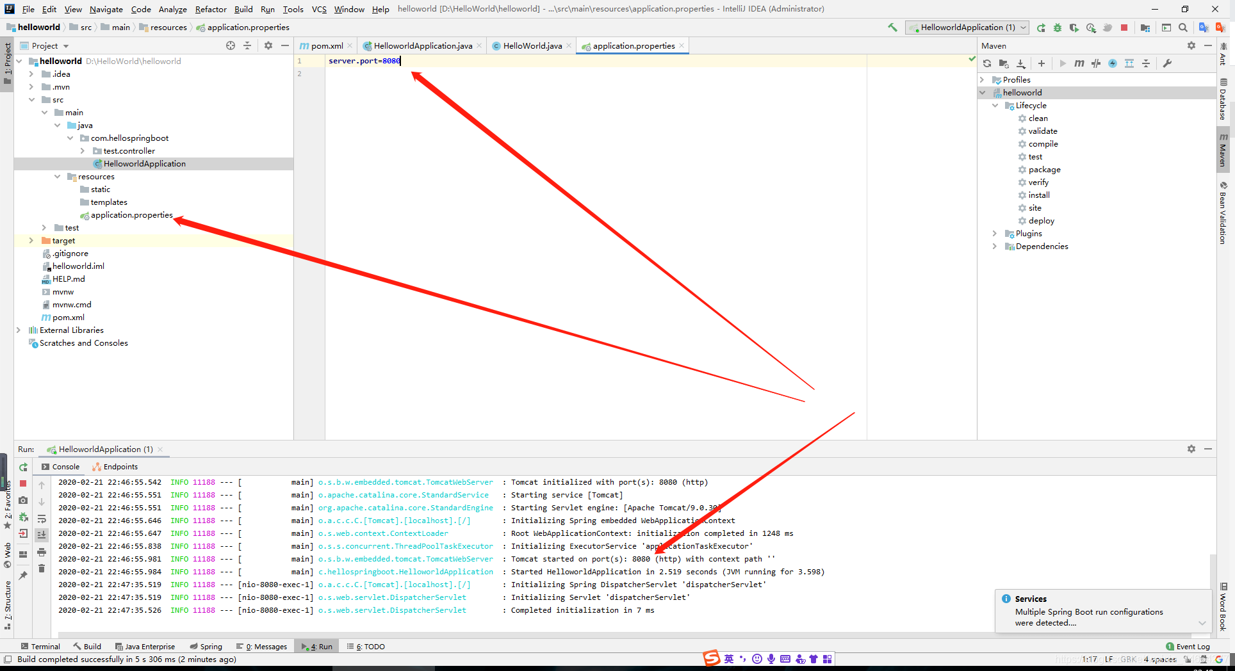Open Java Enterprise tool window
Screen dimensions: 1235x671
coord(145,647)
